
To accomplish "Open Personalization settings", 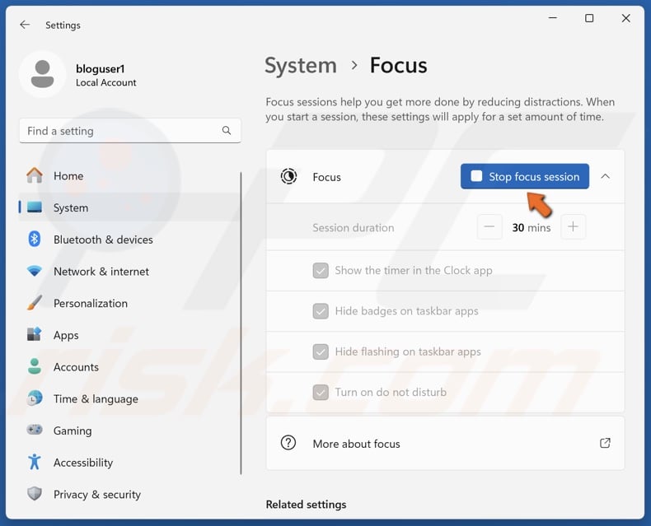I will click(x=129, y=303).
